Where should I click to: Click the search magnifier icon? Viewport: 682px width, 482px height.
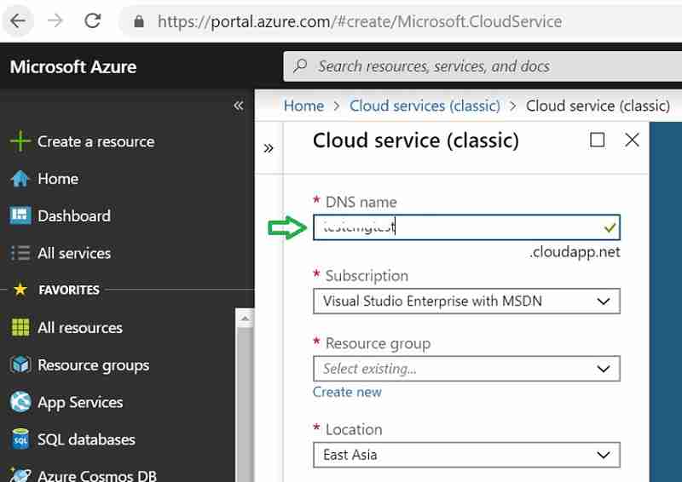pos(300,66)
